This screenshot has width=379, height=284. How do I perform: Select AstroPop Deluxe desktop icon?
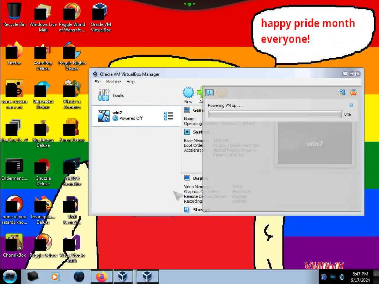(x=43, y=56)
